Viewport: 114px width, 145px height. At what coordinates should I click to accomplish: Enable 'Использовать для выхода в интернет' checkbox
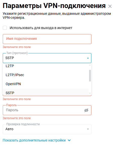5,28
